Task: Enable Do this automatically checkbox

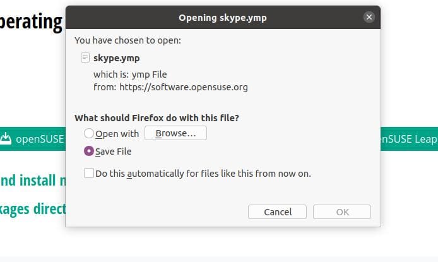Action: (x=89, y=173)
